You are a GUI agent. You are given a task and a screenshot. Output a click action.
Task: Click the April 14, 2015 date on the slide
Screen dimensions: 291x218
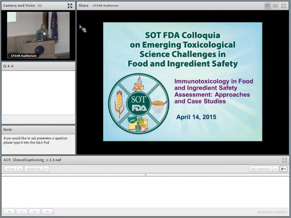(196, 117)
